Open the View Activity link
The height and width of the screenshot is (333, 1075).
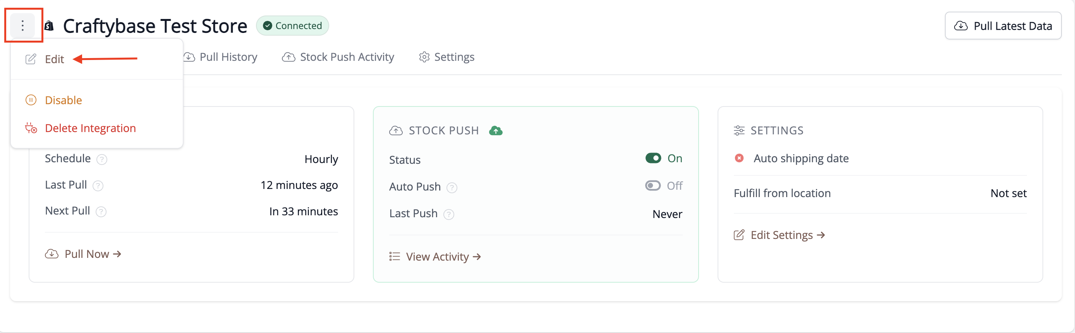pyautogui.click(x=435, y=257)
